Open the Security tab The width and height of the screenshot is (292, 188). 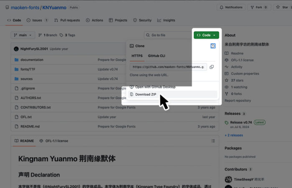click(x=142, y=20)
